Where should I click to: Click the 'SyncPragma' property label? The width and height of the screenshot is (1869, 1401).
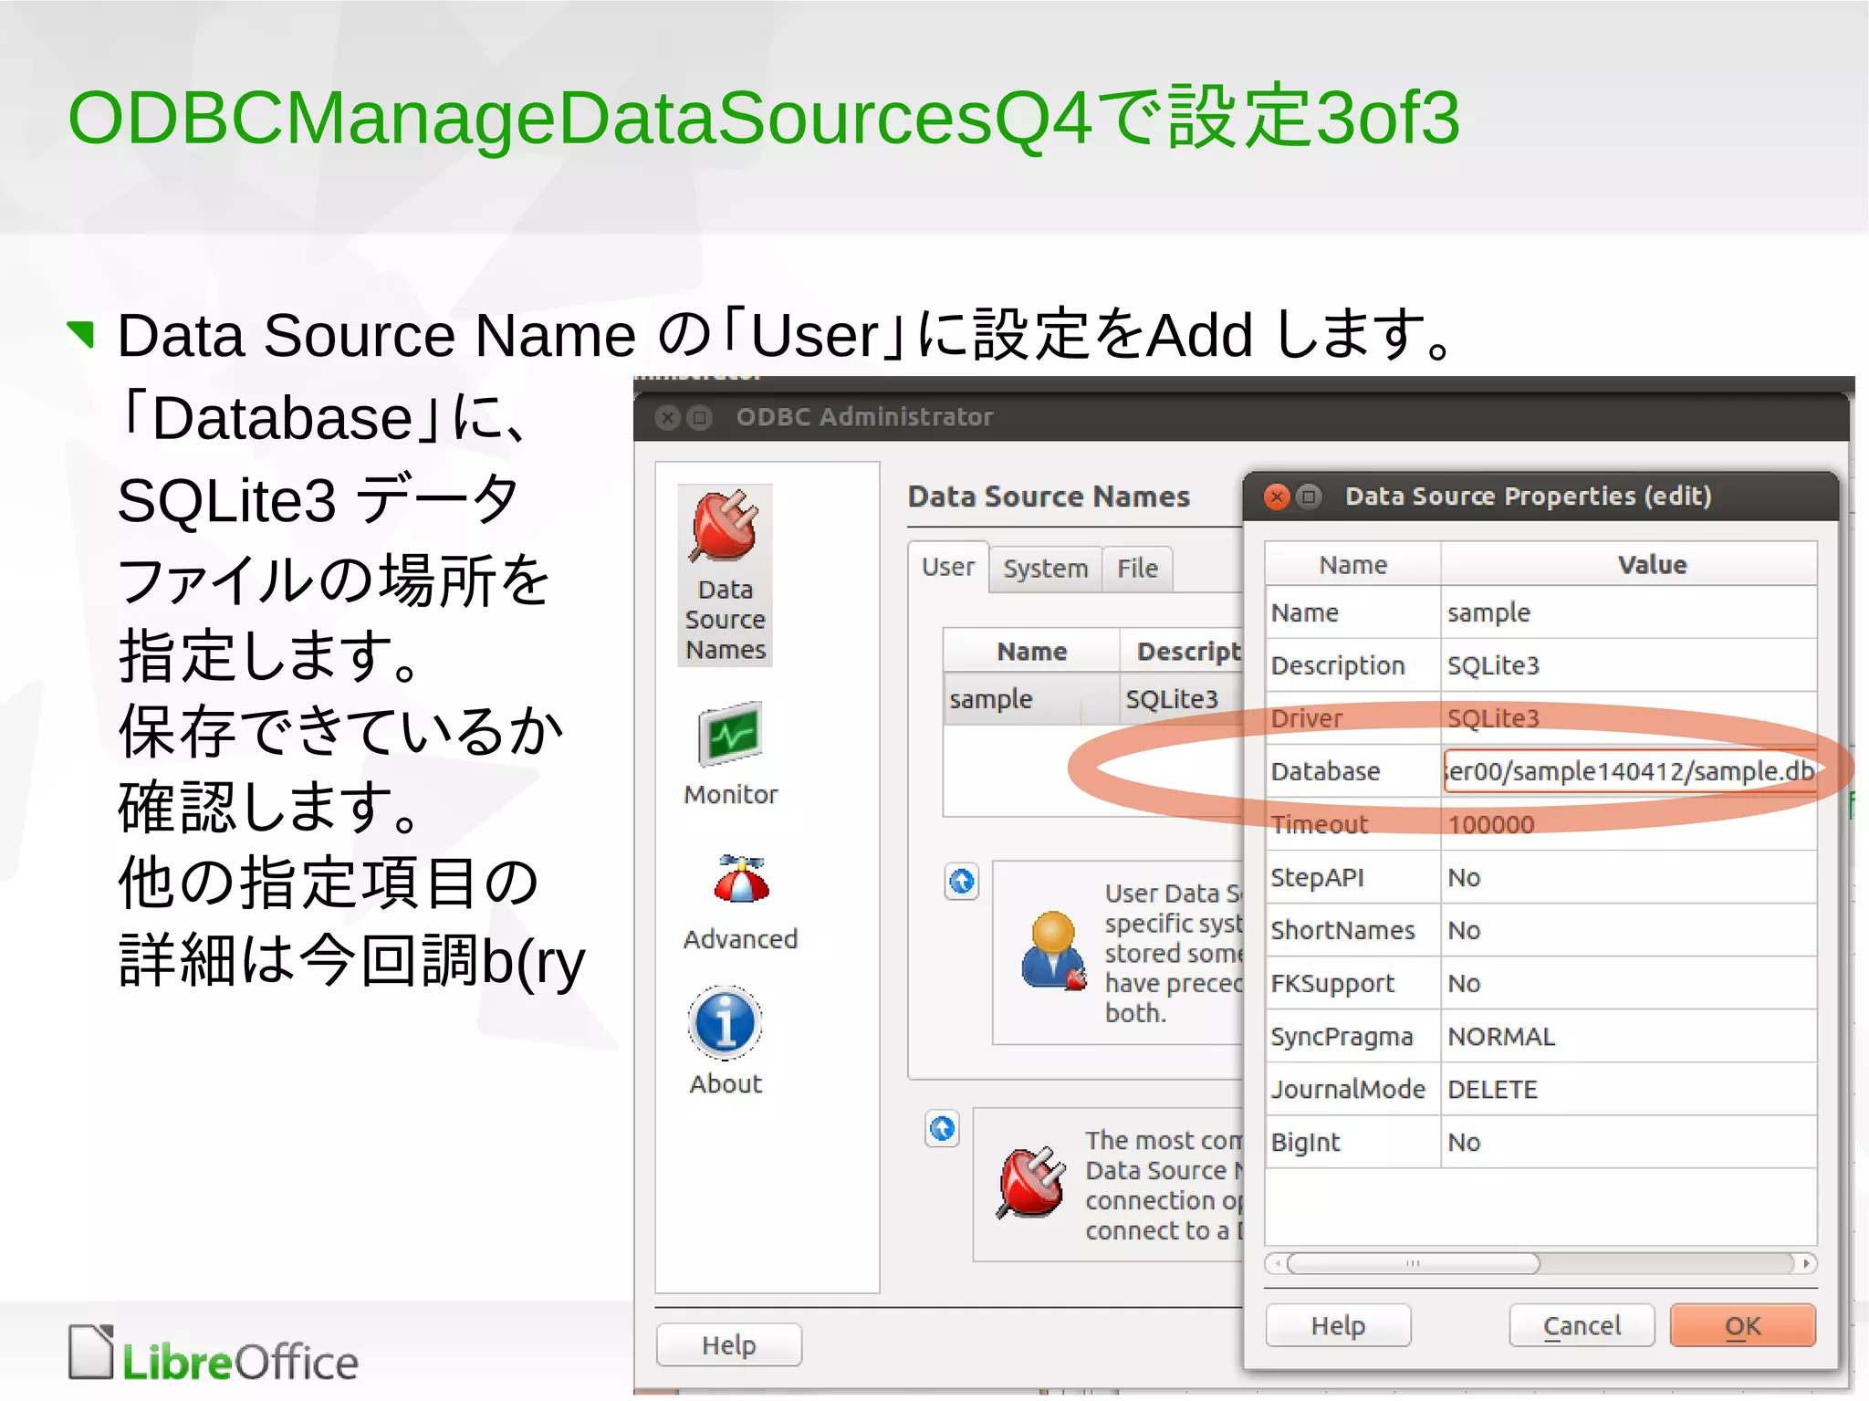click(1342, 1036)
